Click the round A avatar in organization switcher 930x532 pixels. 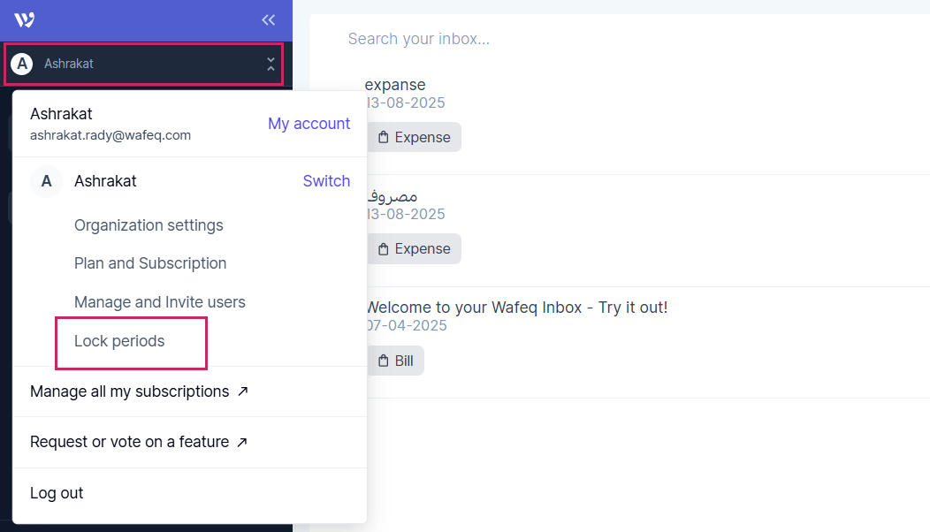23,64
